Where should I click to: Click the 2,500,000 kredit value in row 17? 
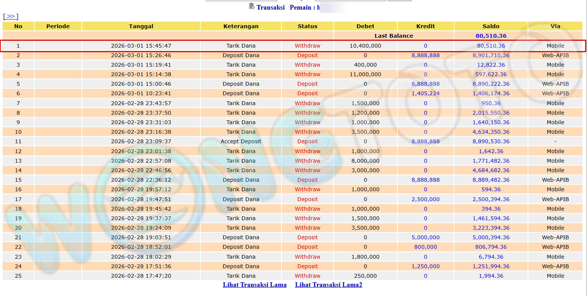tap(425, 199)
